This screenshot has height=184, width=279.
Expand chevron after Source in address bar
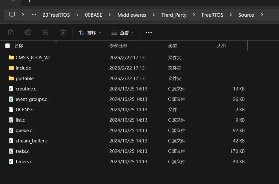262,15
